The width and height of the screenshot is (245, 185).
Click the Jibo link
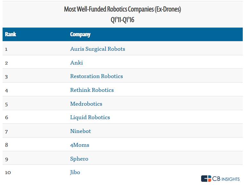75,172
